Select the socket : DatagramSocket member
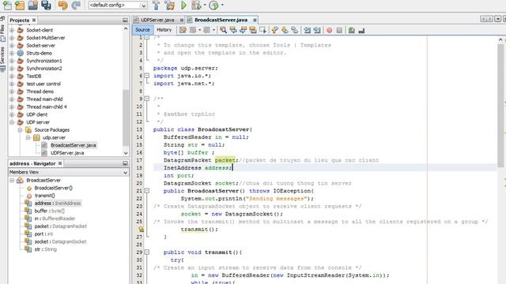The image size is (506, 284). click(60, 241)
